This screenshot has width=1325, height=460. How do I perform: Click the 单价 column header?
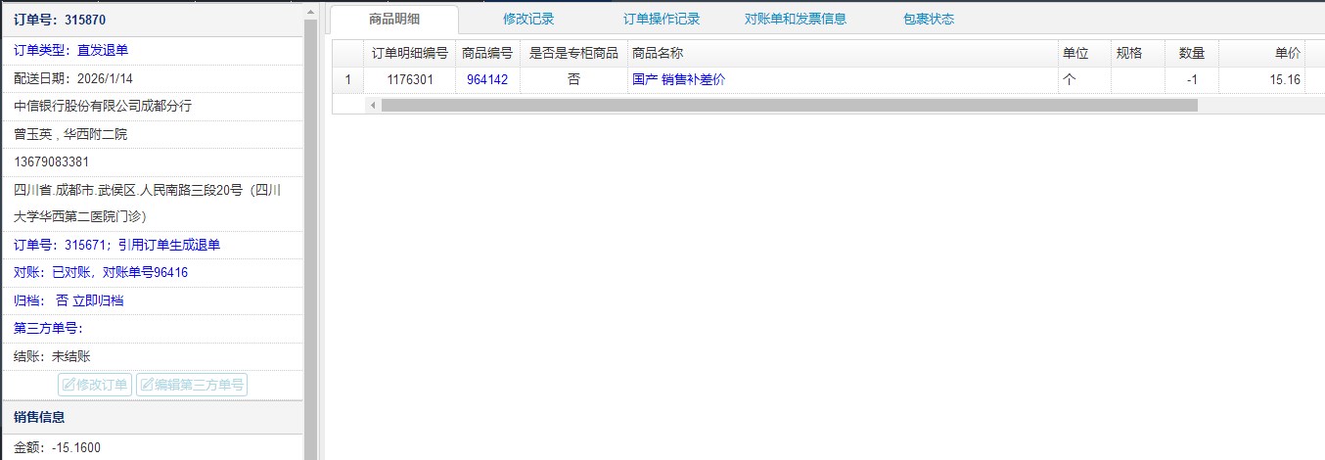click(x=1287, y=53)
